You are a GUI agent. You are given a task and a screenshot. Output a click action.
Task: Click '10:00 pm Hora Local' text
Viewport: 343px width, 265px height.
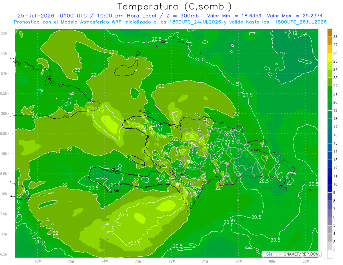(126, 16)
